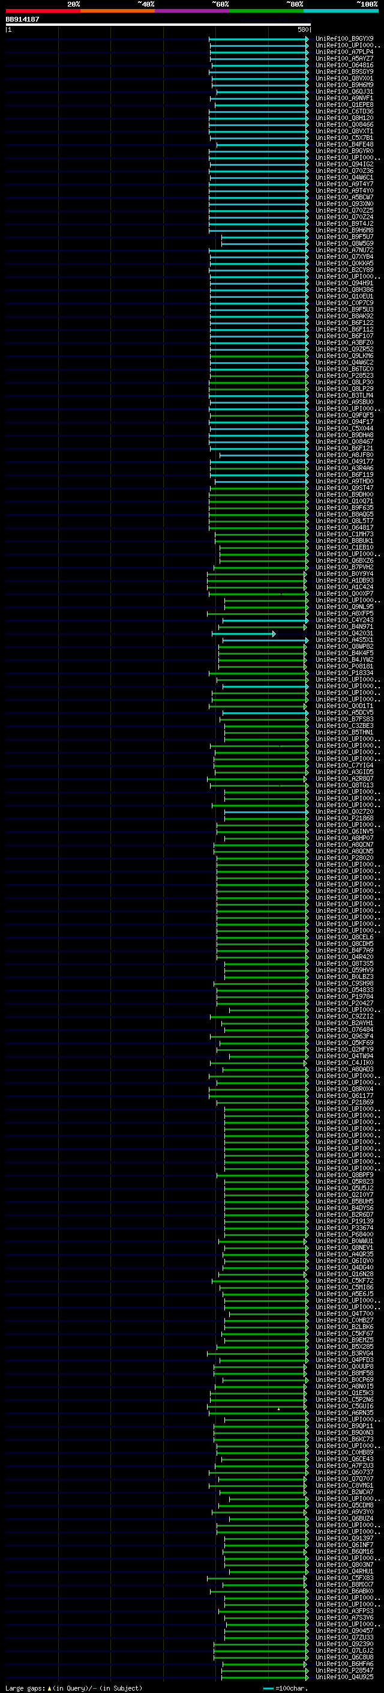The image size is (384, 1693).
Task: Open hit UniRef100_Q9FQF5
Action: pos(344,416)
